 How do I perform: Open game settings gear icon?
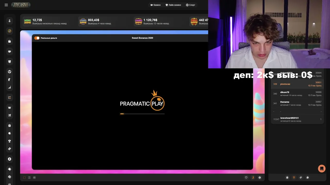[x=260, y=178]
